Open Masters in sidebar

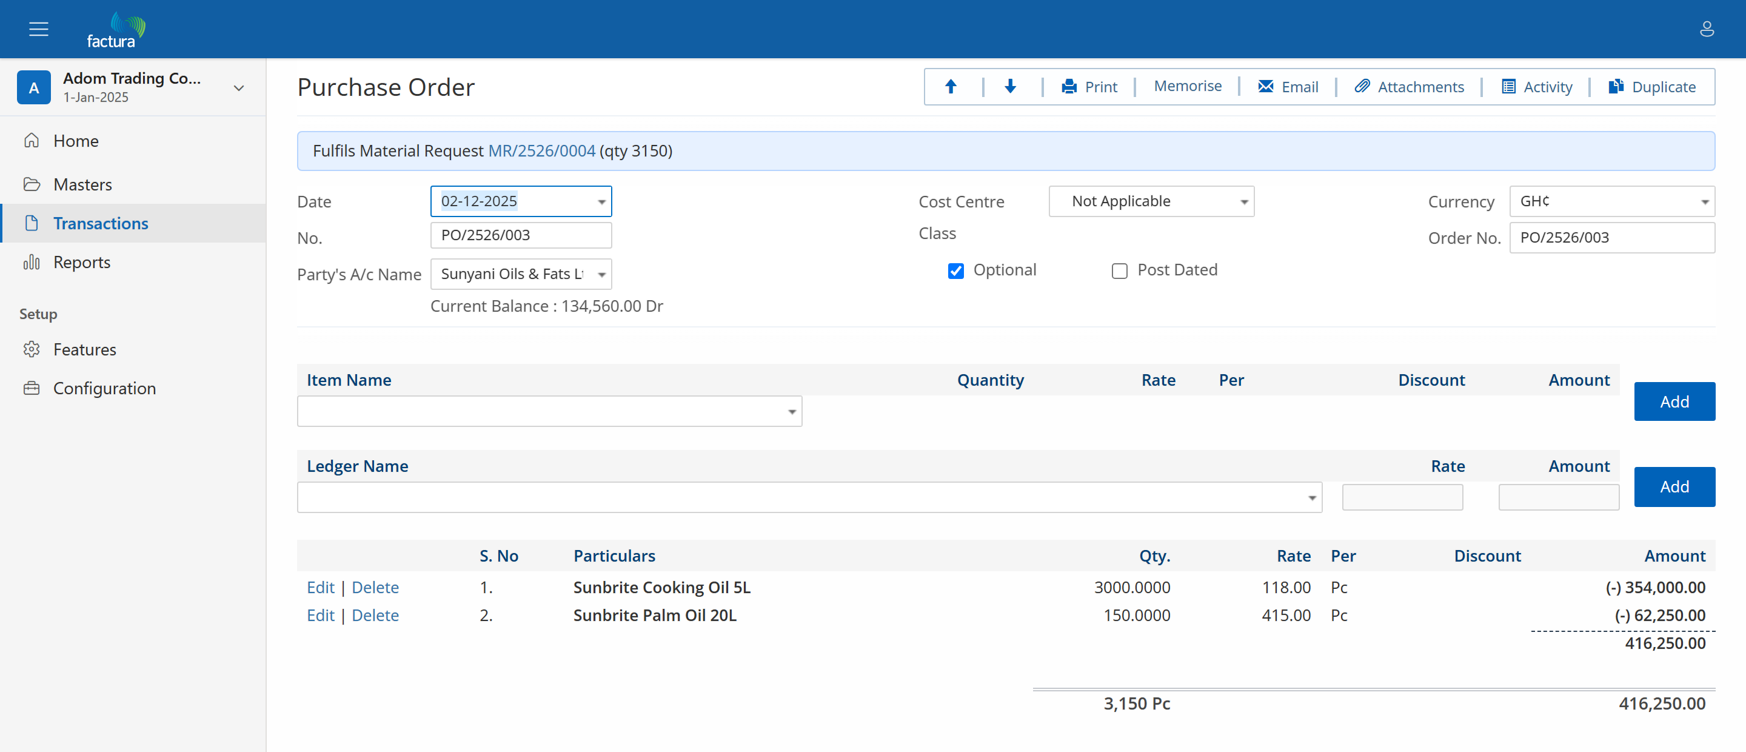tap(133, 184)
